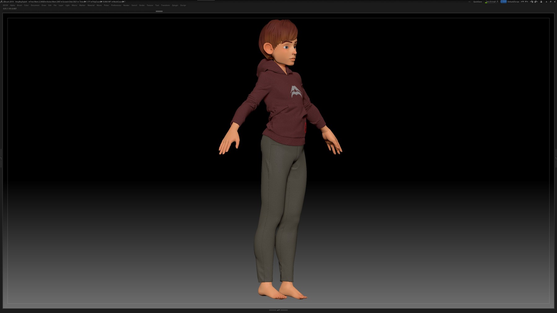Click the boy character model in canvas

coord(280,159)
